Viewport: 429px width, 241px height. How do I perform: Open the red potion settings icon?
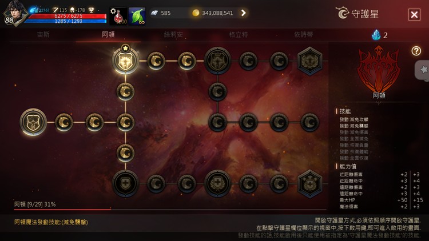pos(118,16)
